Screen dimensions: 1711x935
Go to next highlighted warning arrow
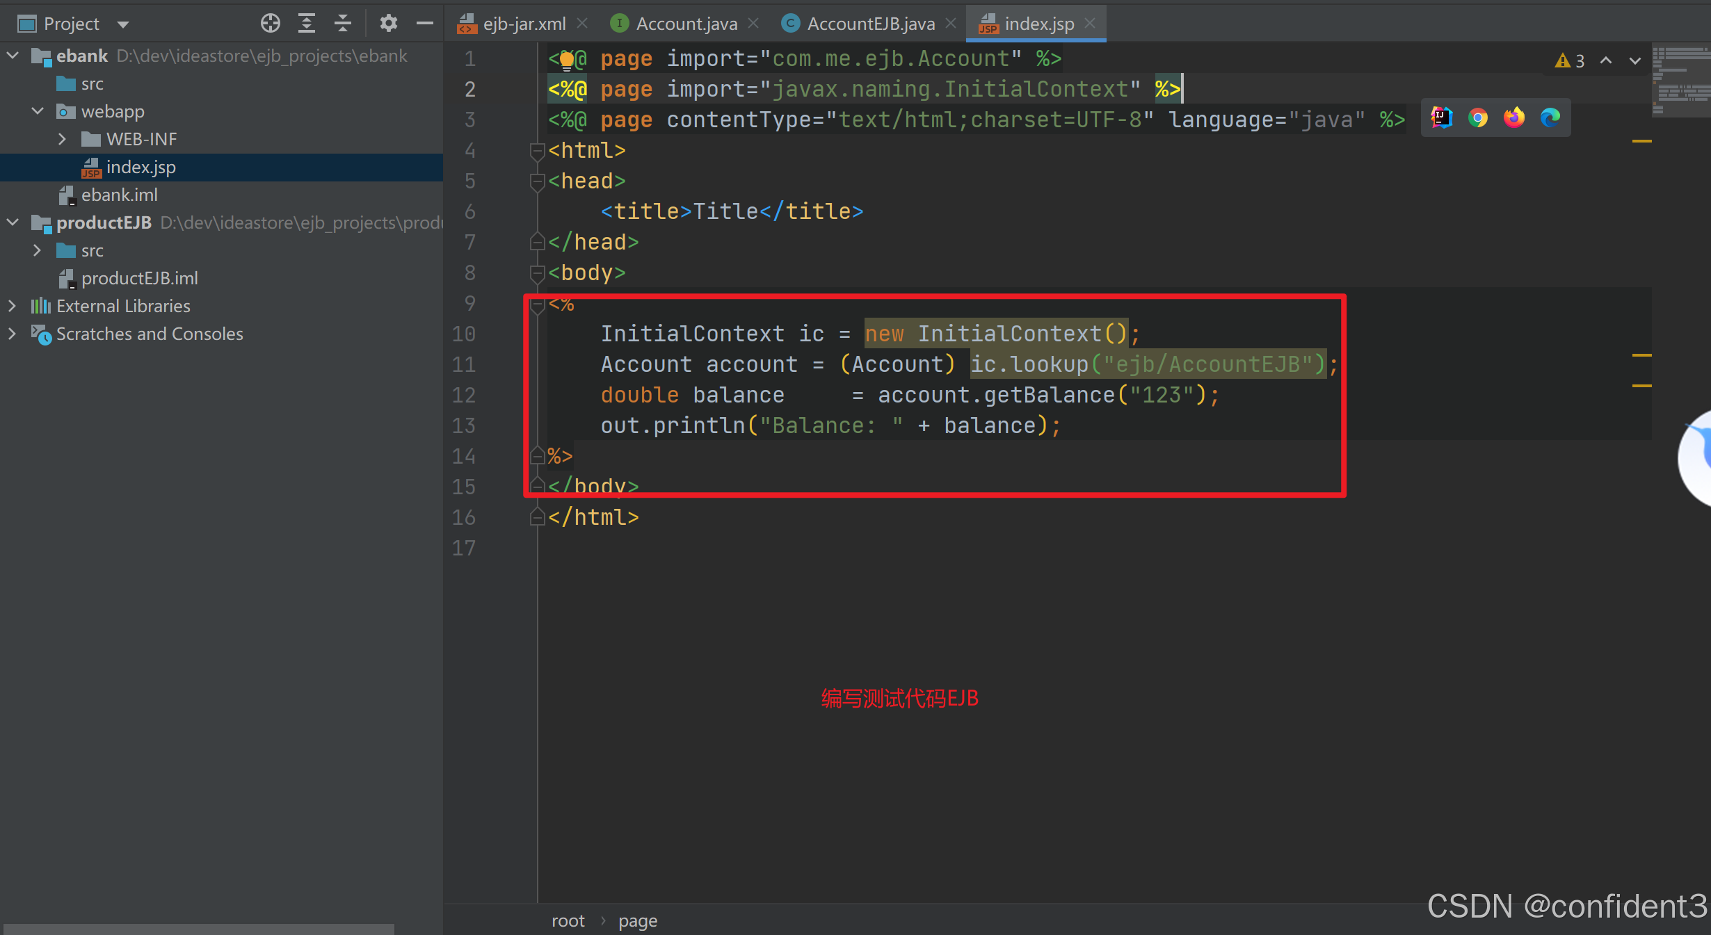tap(1635, 61)
